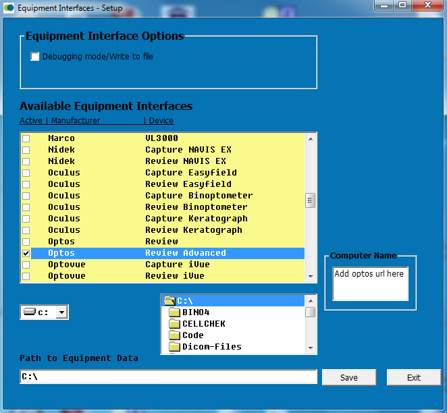
Task: Click the folder list scrollbar thumb
Action: pos(311,312)
